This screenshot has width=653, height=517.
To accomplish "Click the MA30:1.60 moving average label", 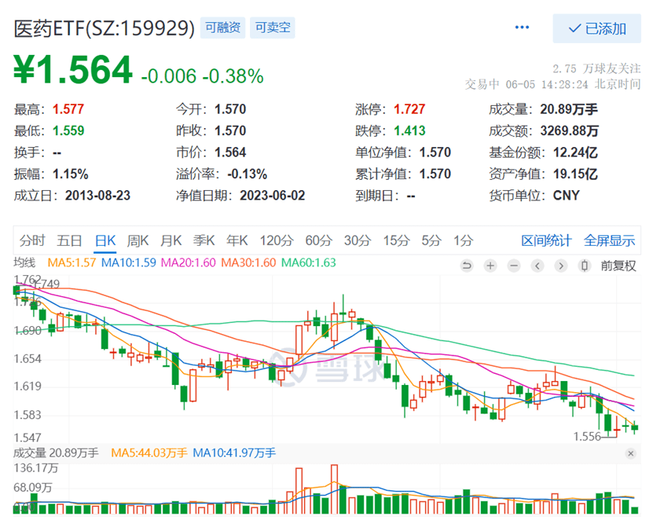I will [x=248, y=262].
